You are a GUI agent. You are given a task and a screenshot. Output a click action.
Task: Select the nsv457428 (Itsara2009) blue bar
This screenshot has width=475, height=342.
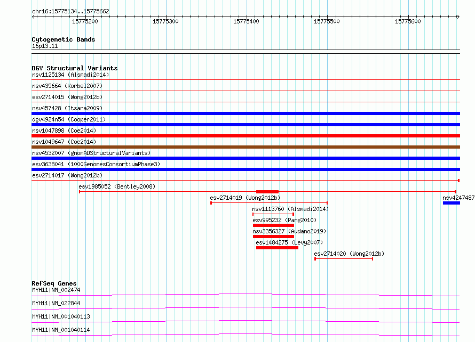(x=246, y=113)
